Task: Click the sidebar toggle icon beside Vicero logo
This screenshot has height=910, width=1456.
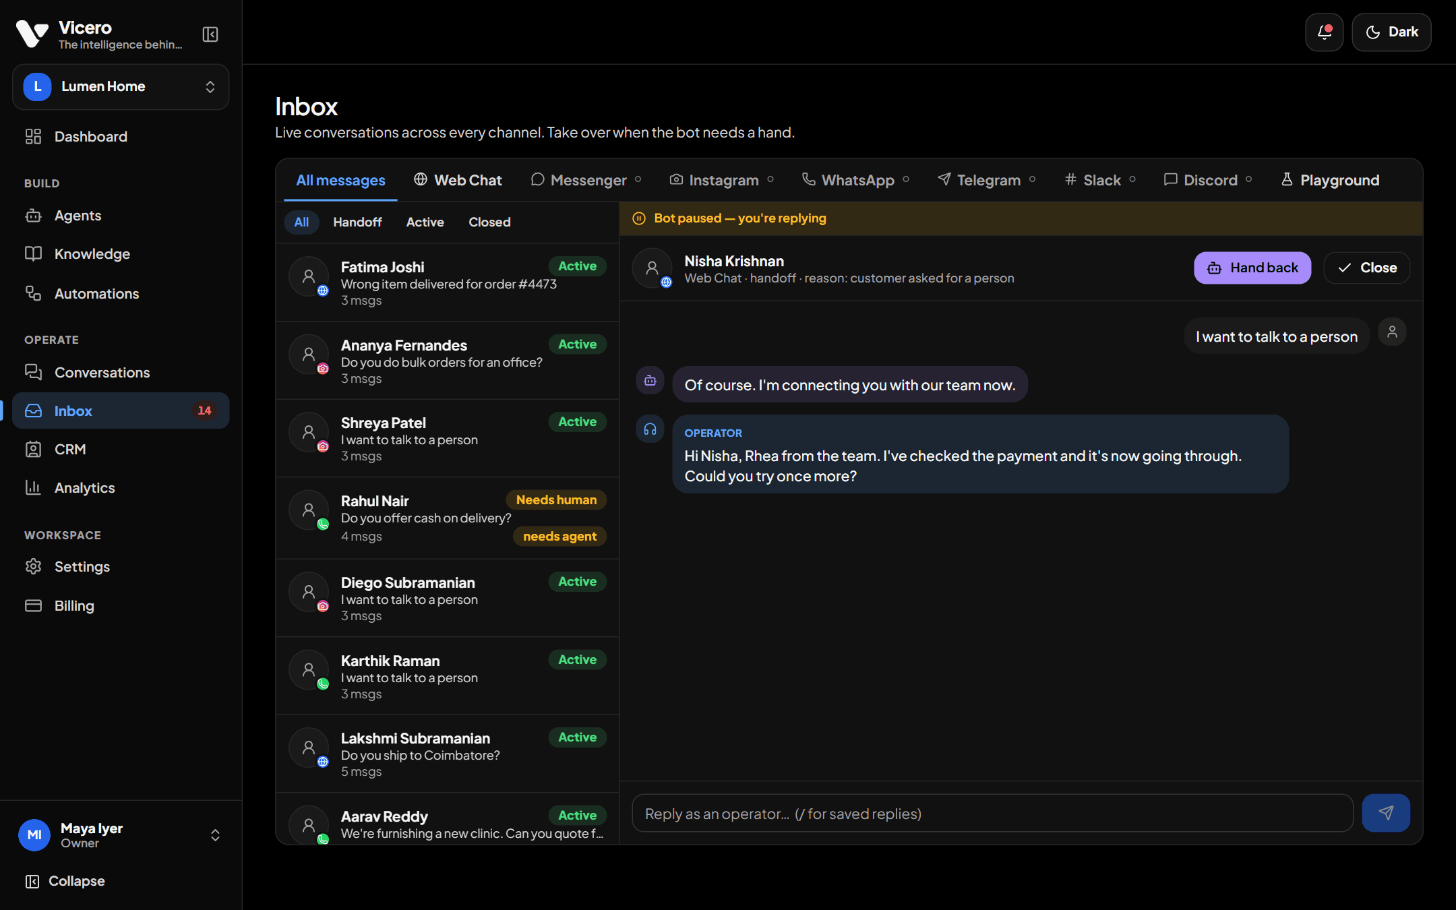Action: click(x=210, y=34)
